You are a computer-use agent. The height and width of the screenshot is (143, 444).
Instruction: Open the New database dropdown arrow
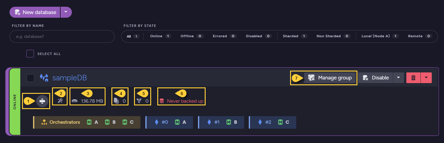click(66, 12)
